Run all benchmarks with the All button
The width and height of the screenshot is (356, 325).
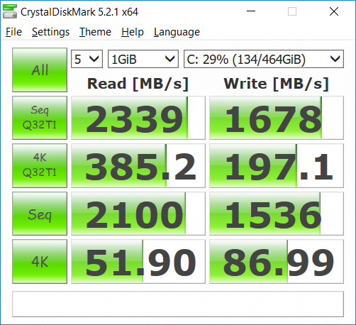[x=40, y=70]
